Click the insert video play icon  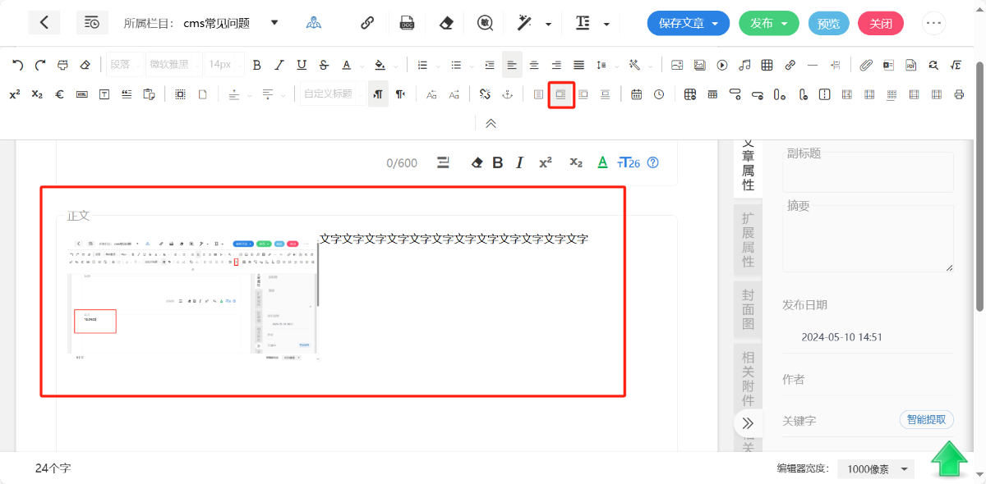point(722,65)
